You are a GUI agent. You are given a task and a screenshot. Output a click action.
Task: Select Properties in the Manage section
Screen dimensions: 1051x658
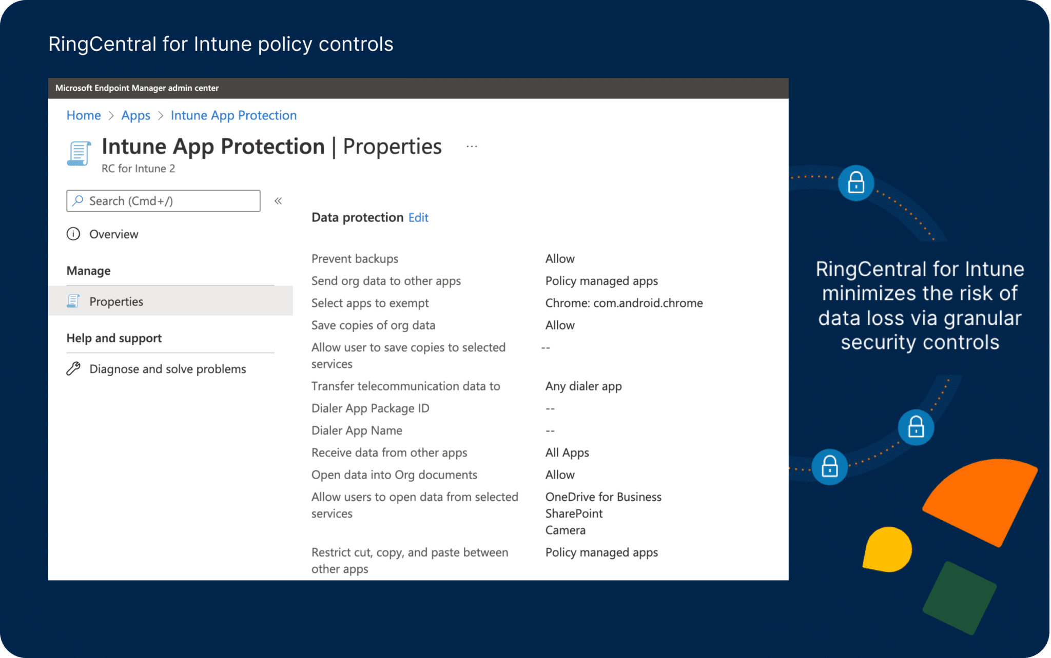pyautogui.click(x=116, y=301)
